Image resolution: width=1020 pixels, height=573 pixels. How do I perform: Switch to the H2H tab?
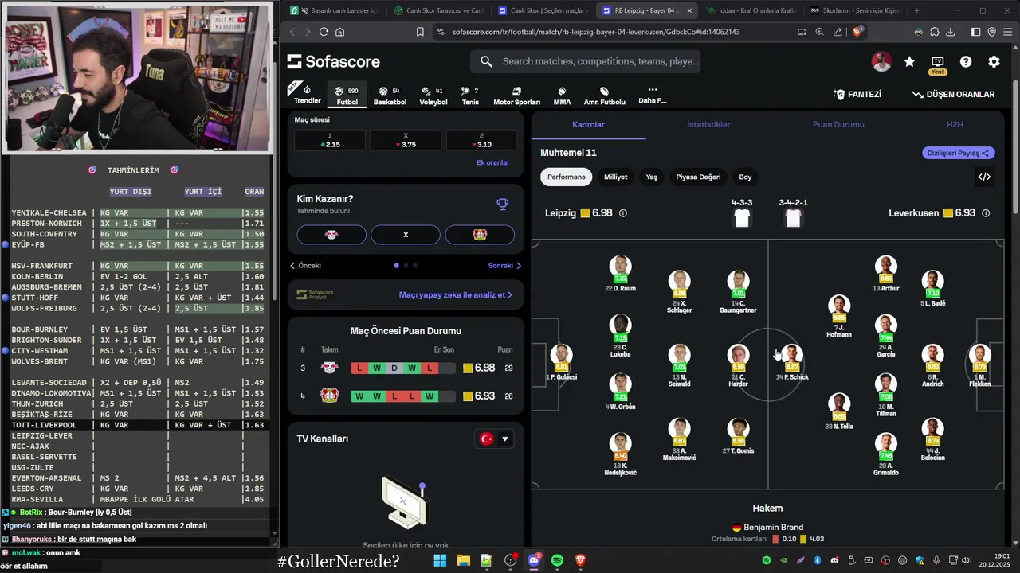pyautogui.click(x=955, y=124)
